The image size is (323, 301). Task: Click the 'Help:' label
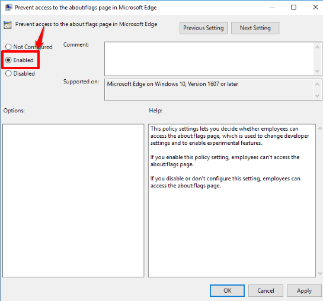(155, 111)
